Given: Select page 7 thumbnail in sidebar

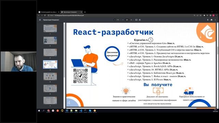Looking at the screenshot, I should pyautogui.click(x=50, y=100).
